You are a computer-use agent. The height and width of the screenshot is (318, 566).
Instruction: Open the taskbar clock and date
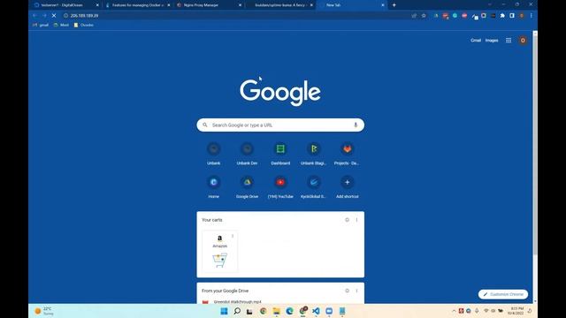click(516, 311)
